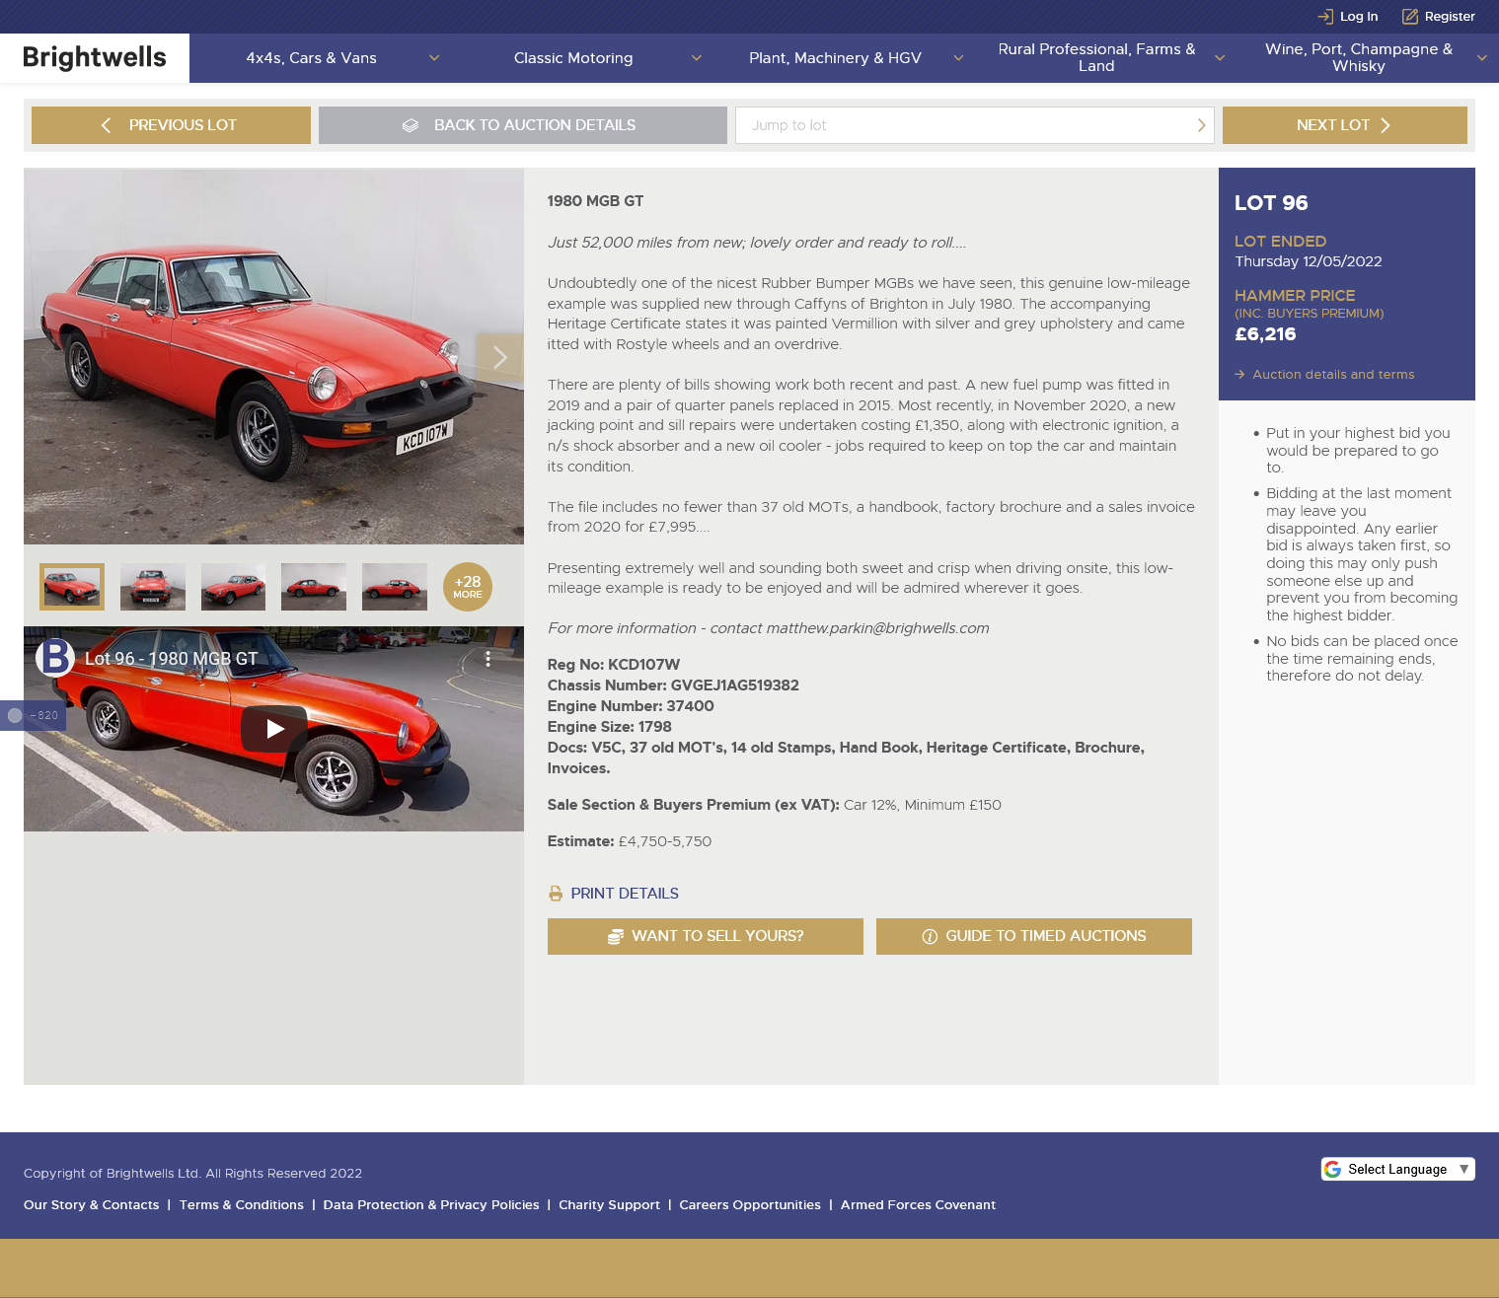Open Our Story & Contacts link

pos(92,1205)
